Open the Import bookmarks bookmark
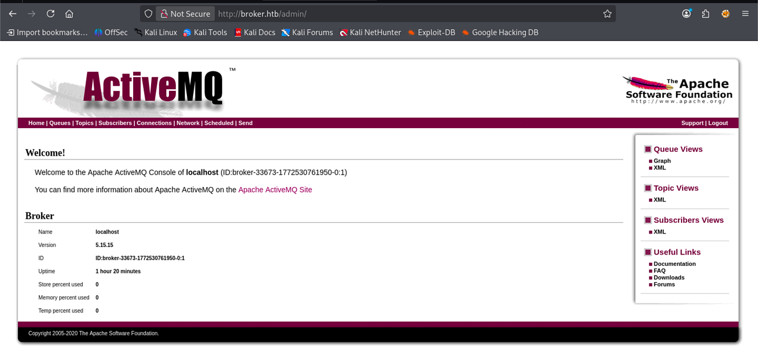 click(47, 32)
